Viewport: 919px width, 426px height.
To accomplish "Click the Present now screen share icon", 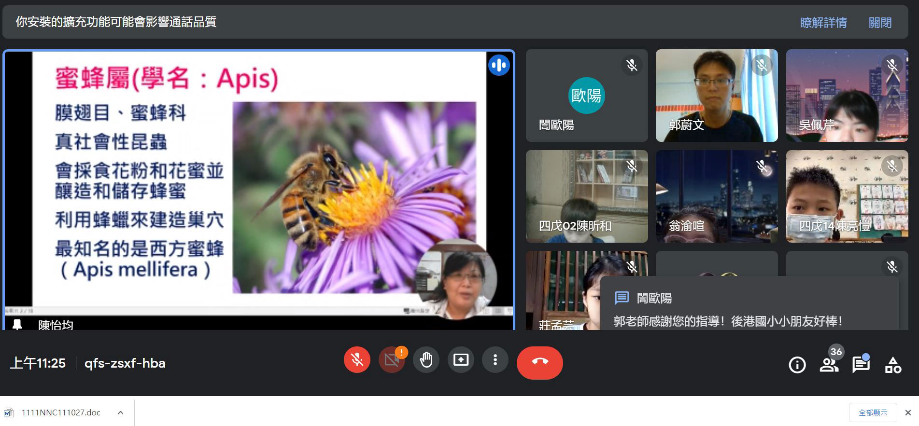I will click(461, 360).
